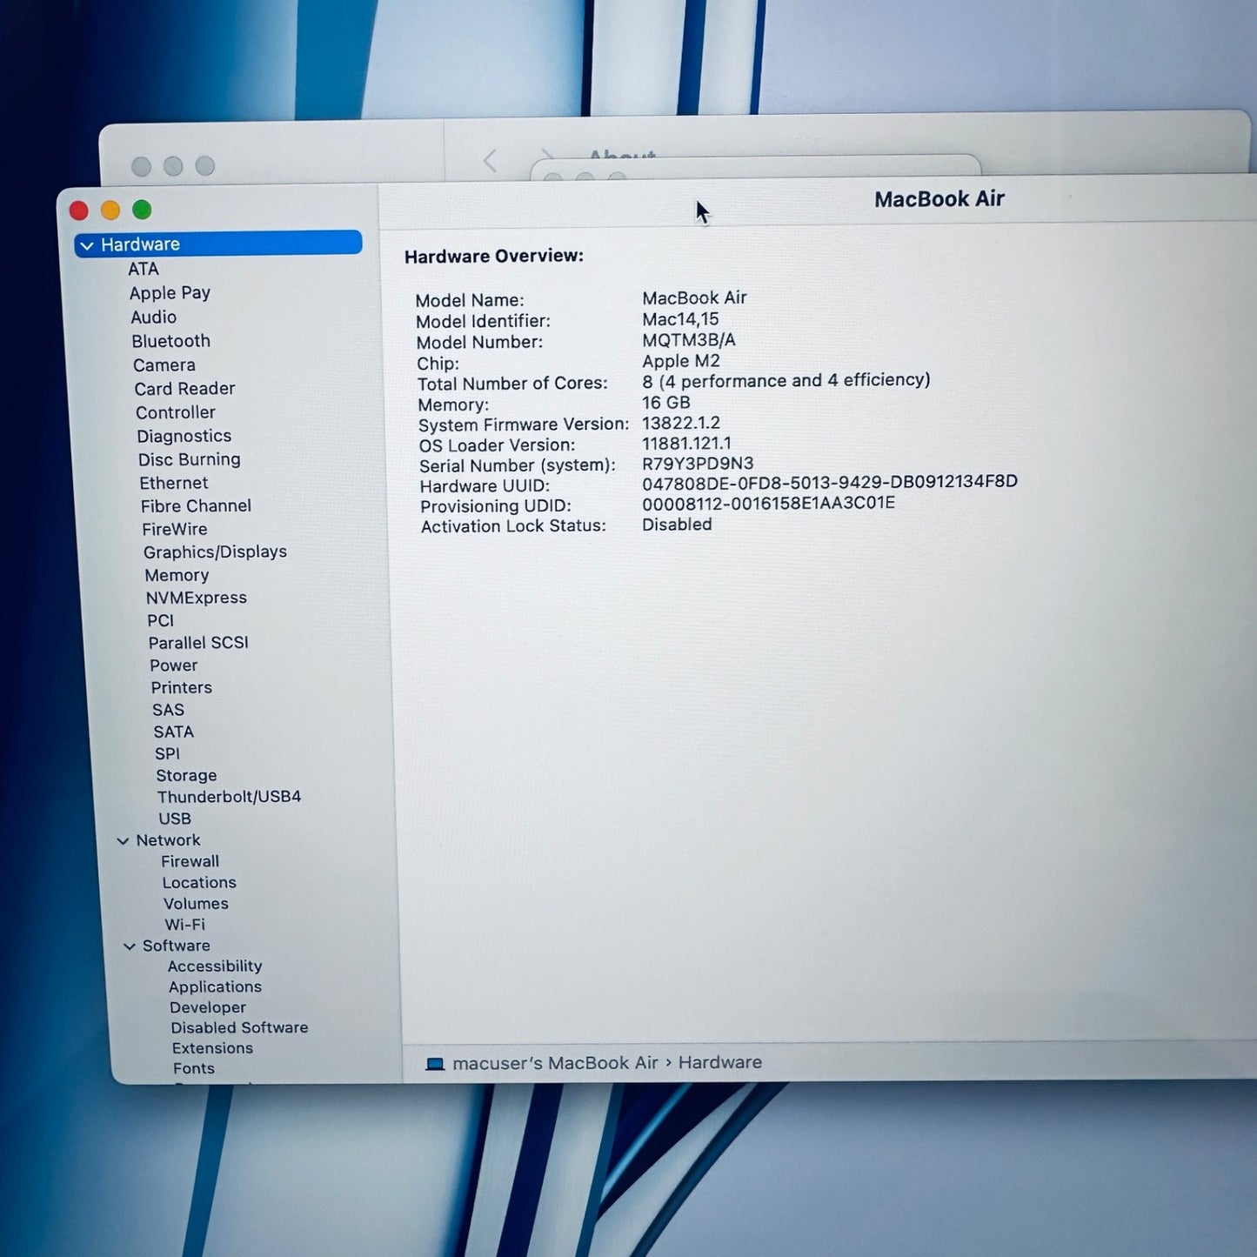The width and height of the screenshot is (1257, 1257).
Task: Open NVMExpress details
Action: (x=196, y=598)
